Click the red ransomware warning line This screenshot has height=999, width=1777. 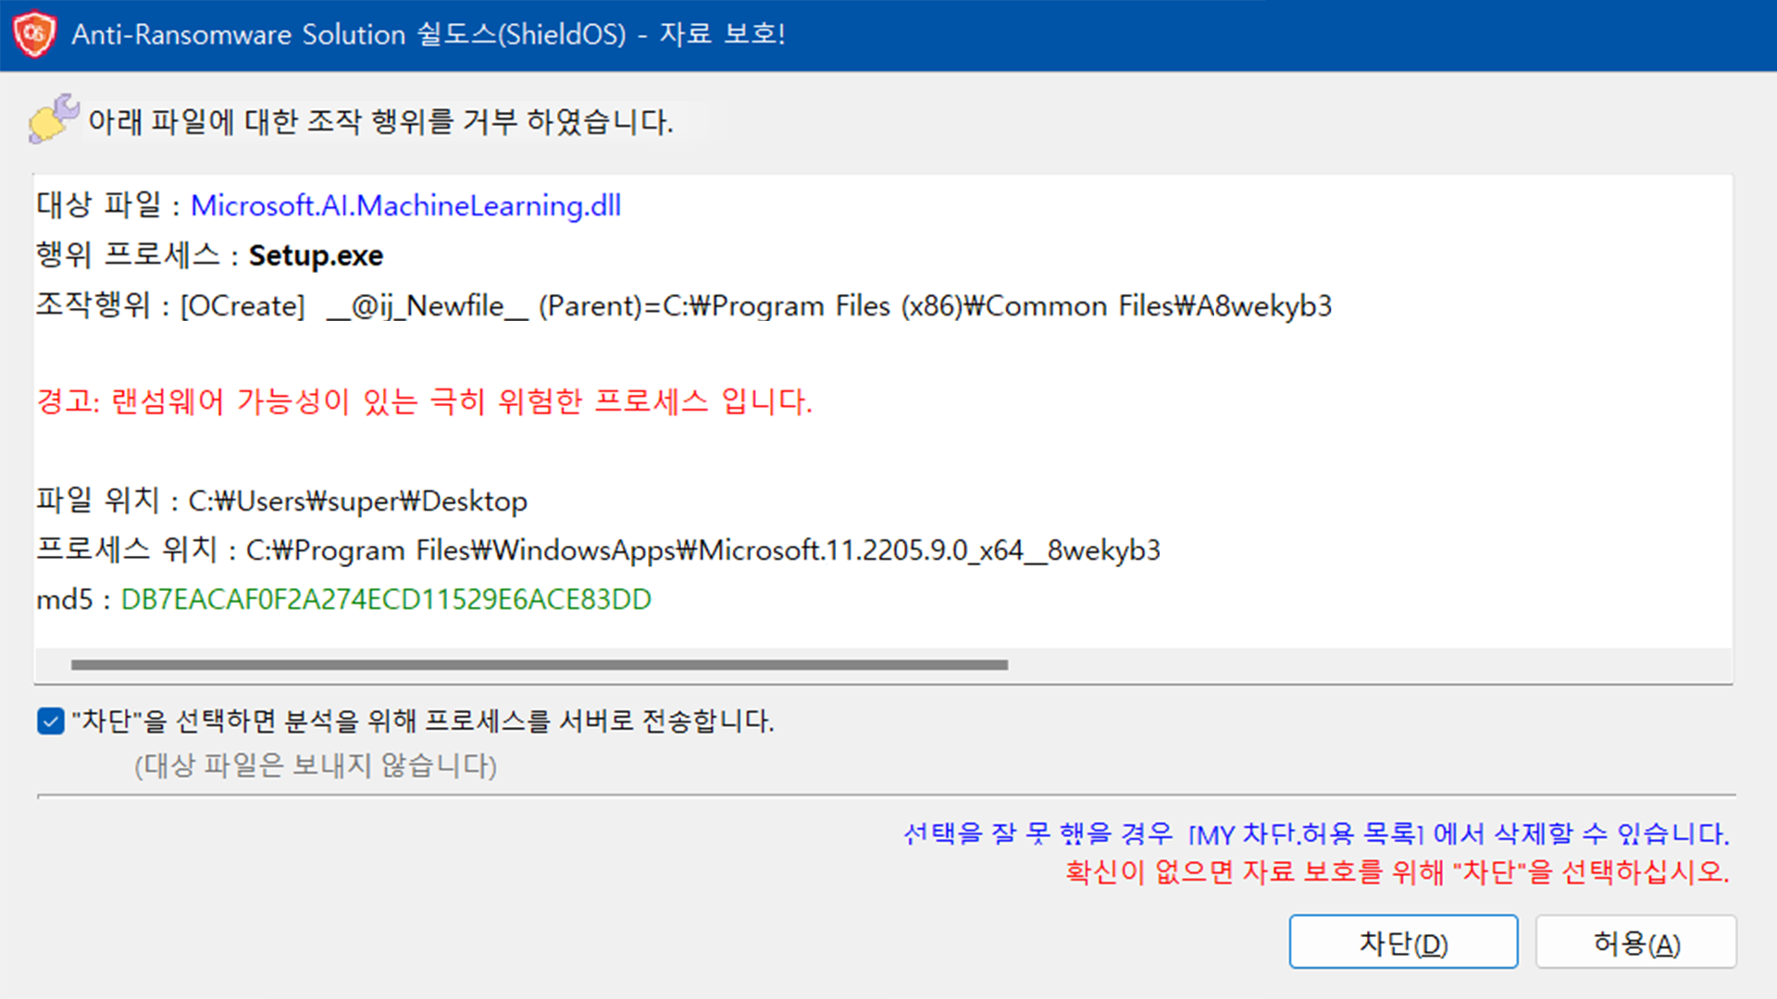(424, 401)
